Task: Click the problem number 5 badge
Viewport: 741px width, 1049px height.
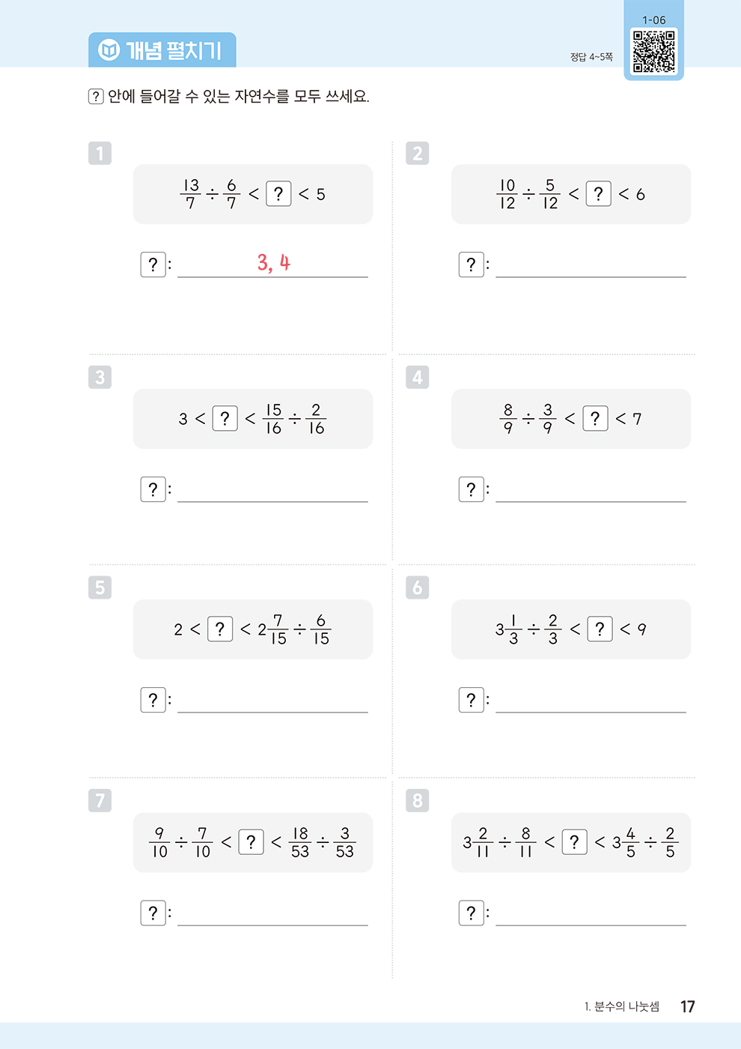Action: click(x=100, y=587)
